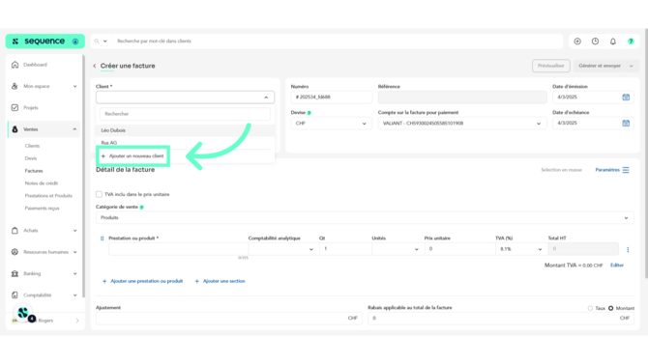Click Prévisualiser button

coord(551,66)
